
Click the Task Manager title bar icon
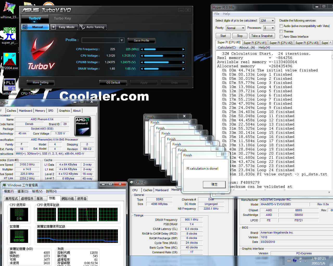[x=4, y=185]
